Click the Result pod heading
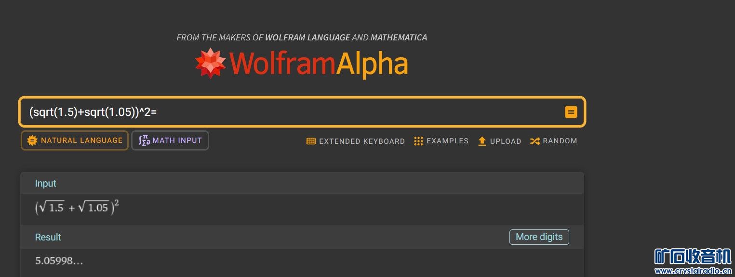 [x=48, y=237]
